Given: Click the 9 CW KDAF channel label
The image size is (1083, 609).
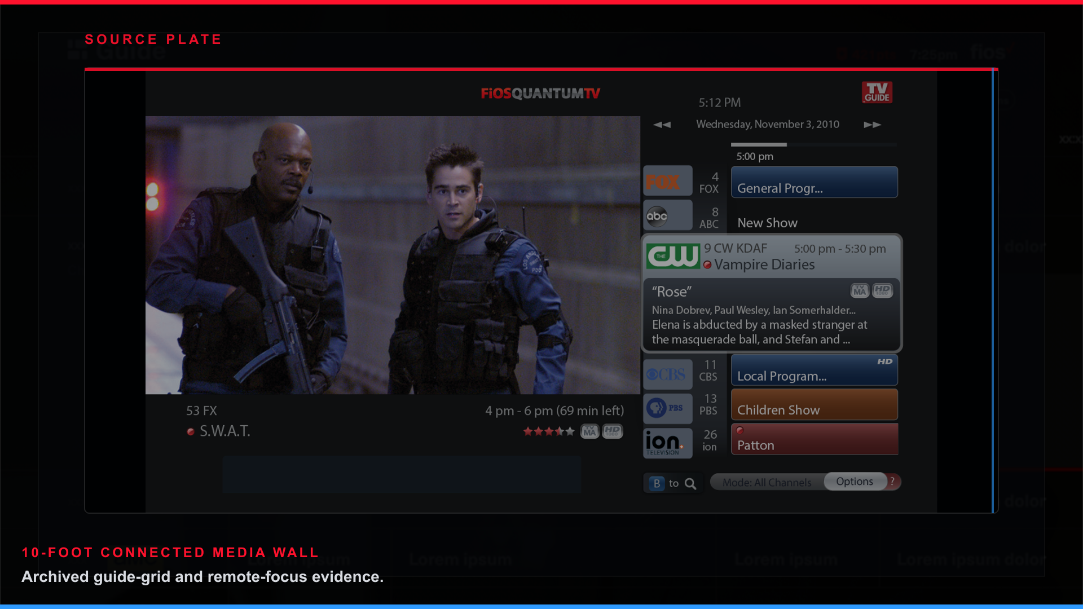Looking at the screenshot, I should click(736, 249).
